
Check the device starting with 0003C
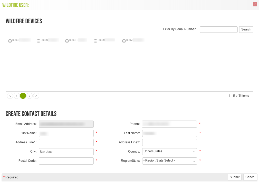tap(67, 41)
